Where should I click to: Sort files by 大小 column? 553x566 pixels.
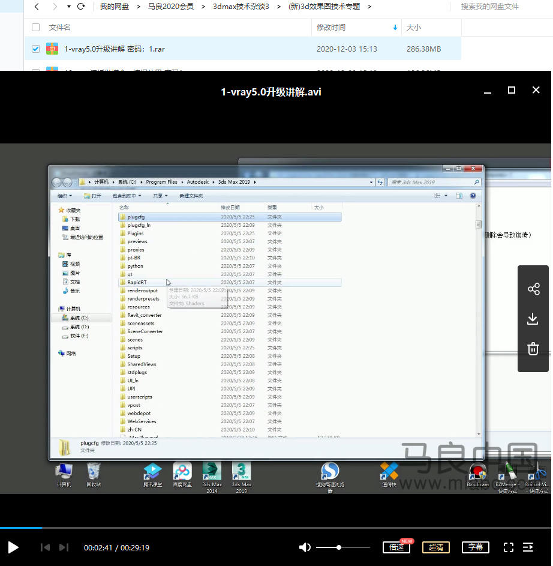click(x=414, y=28)
